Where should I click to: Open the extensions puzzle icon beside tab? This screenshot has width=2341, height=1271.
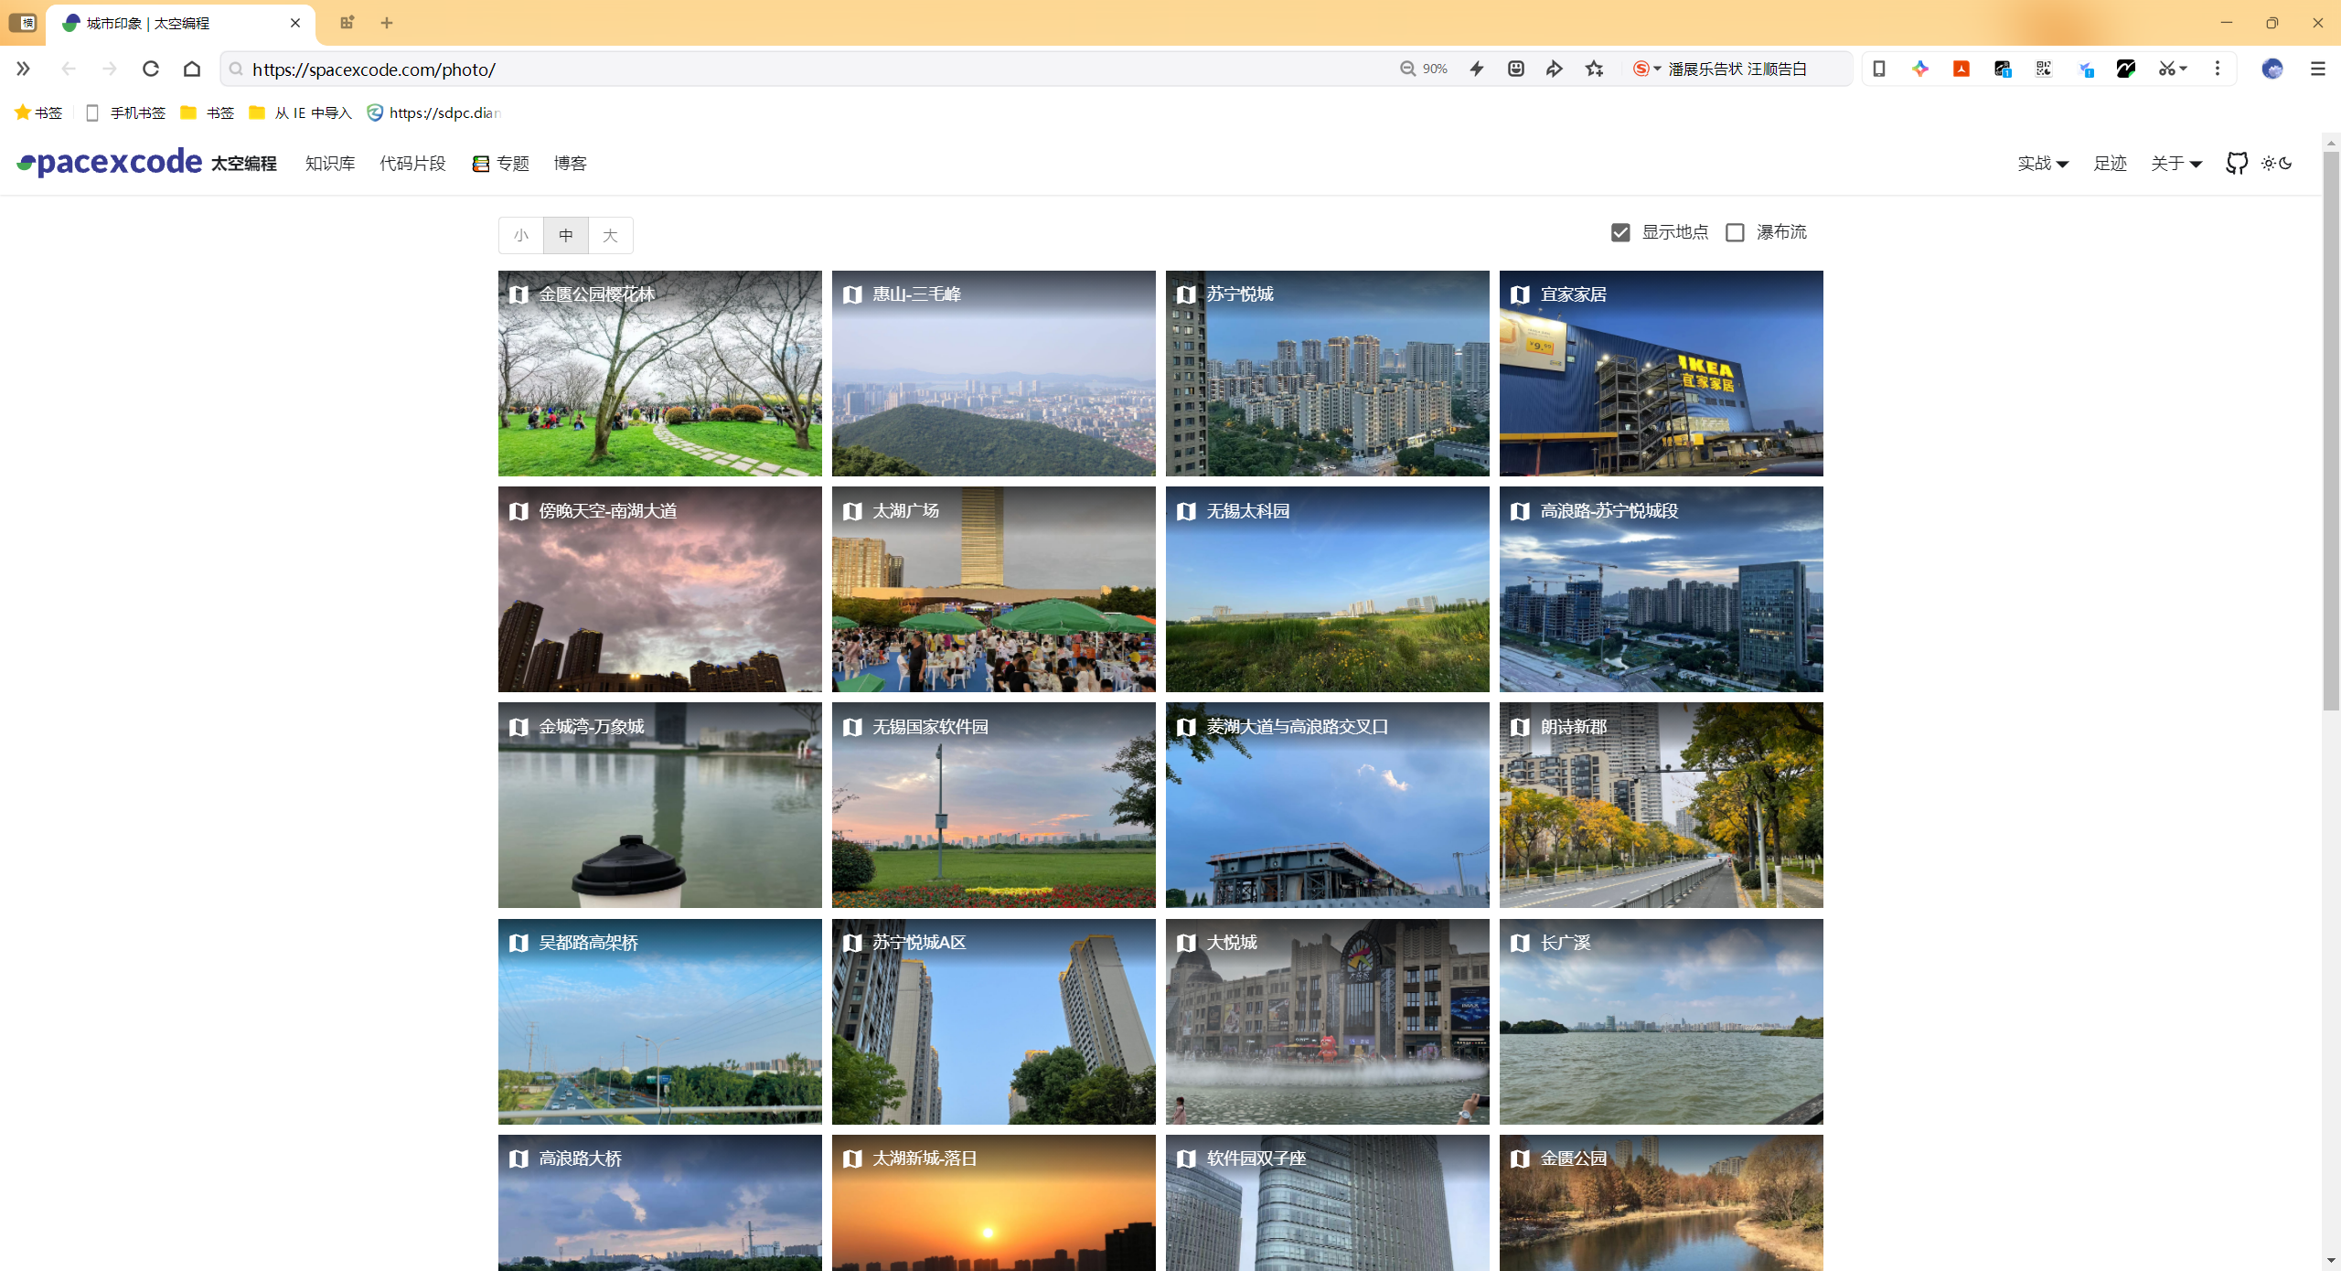coord(347,23)
